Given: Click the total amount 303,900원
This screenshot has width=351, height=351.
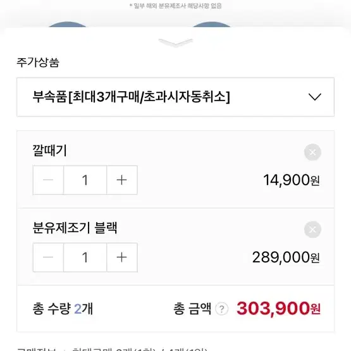Looking at the screenshot, I should click(278, 309).
